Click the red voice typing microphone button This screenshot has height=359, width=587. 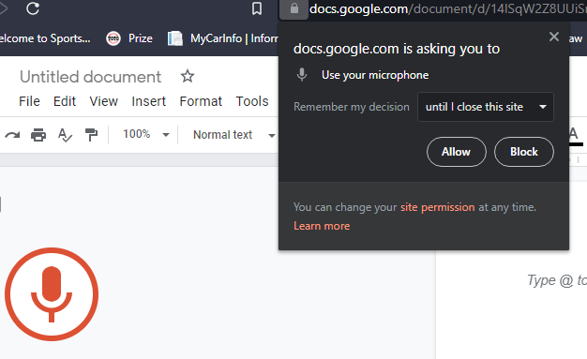[52, 294]
